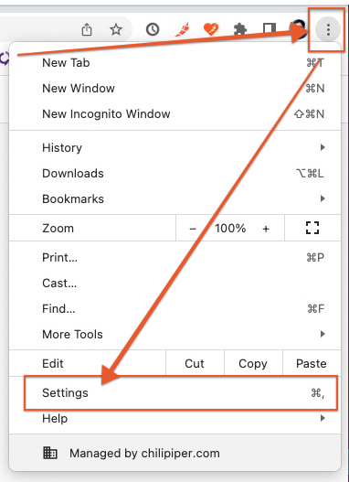This screenshot has height=482, width=349.
Task: Open the clock extension icon
Action: click(153, 29)
